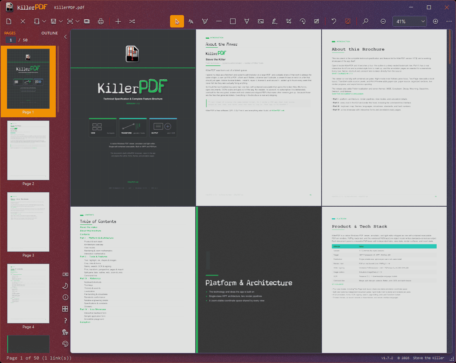Screen dimensions: 456x363
Task: Click 'Part I – Platform & Architecture' contents link
Action: click(x=97, y=238)
